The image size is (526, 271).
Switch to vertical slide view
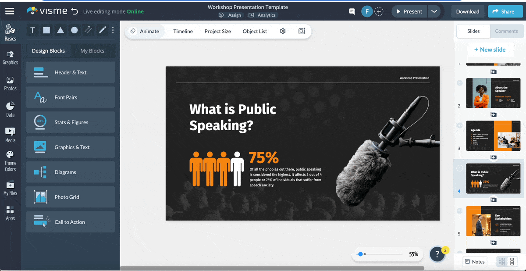(x=511, y=261)
